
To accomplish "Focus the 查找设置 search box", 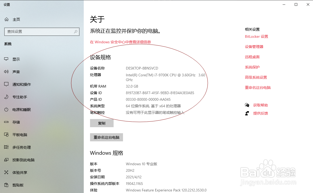I will pyautogui.click(x=42, y=32).
